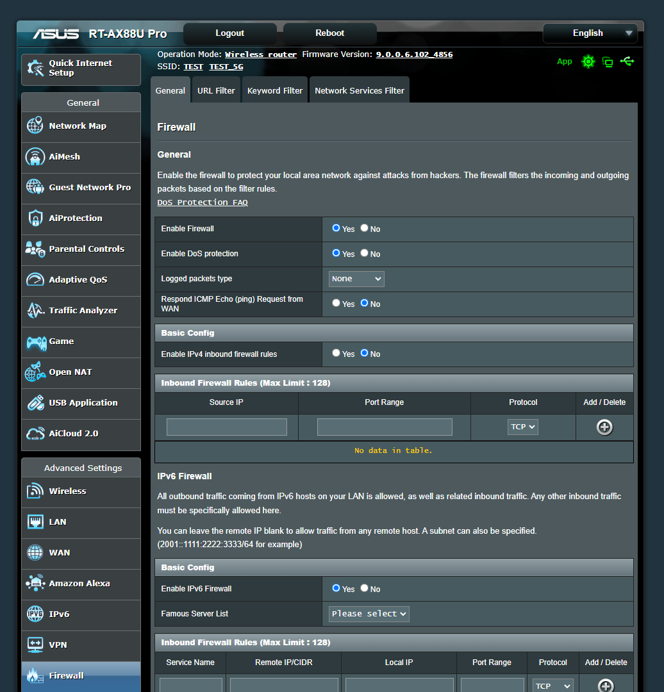
Task: Select the Parental Controls icon
Action: pos(35,249)
